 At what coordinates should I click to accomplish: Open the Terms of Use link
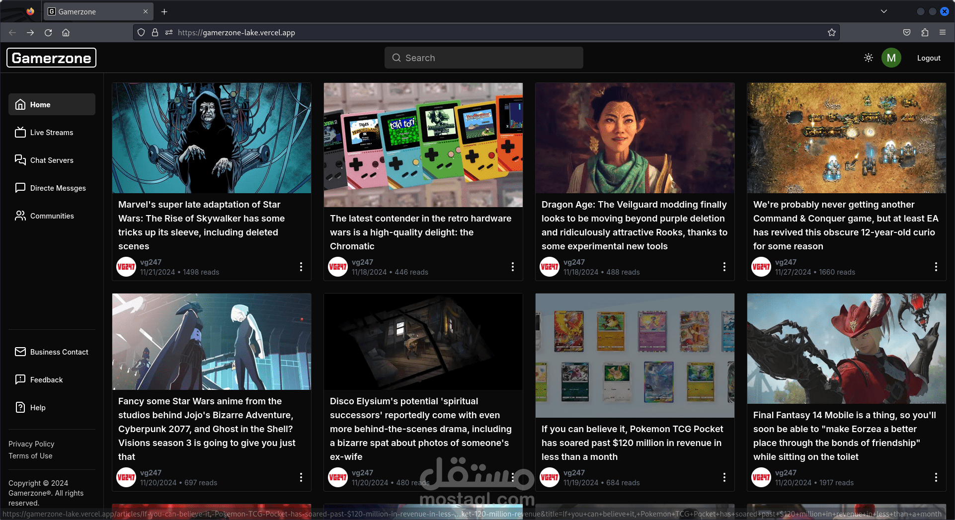[30, 455]
